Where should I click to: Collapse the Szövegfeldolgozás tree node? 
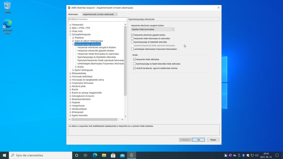coord(70,35)
